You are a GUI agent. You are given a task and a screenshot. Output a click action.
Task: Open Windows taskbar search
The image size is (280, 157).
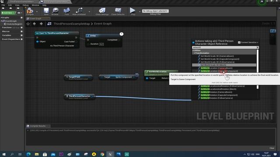pyautogui.click(x=12, y=154)
